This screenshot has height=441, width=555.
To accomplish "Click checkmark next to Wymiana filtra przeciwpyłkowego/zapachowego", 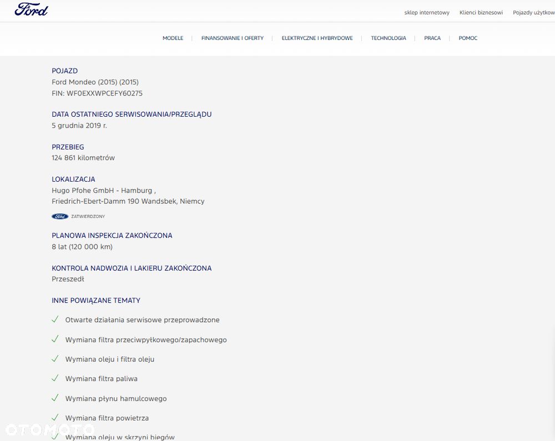I will tap(55, 339).
